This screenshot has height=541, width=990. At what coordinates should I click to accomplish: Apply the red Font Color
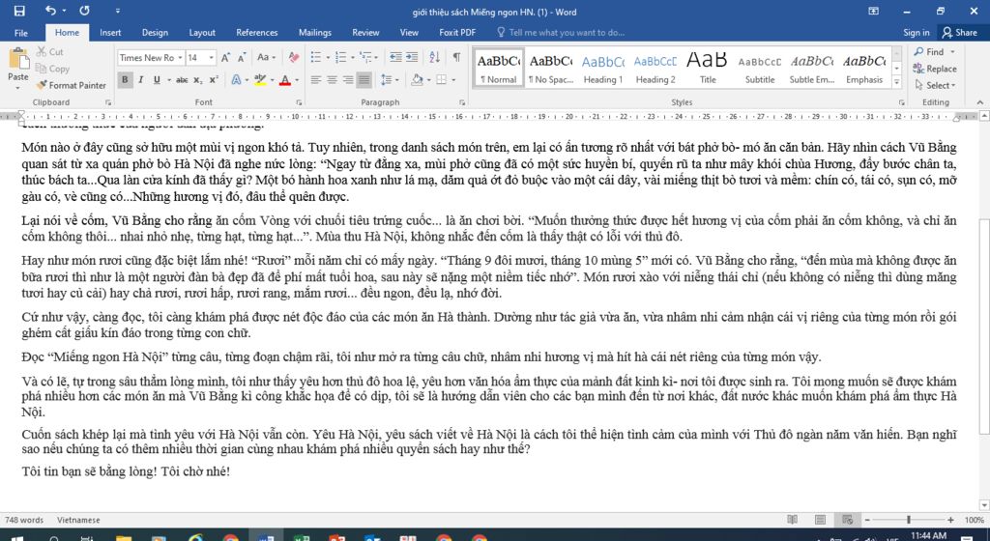point(285,80)
